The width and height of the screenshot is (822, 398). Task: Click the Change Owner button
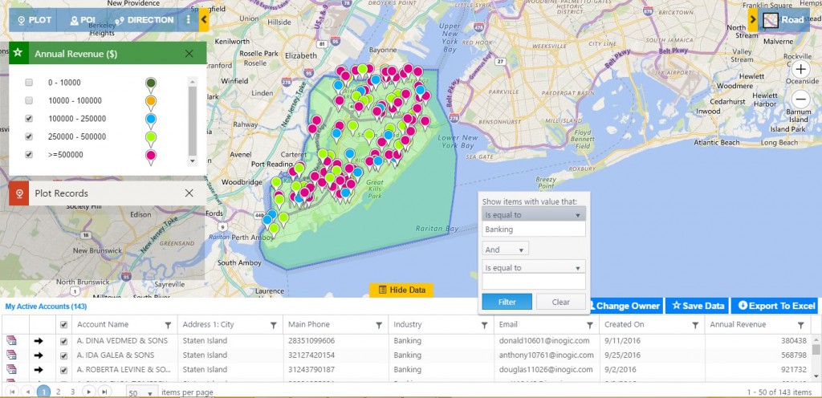pyautogui.click(x=625, y=306)
